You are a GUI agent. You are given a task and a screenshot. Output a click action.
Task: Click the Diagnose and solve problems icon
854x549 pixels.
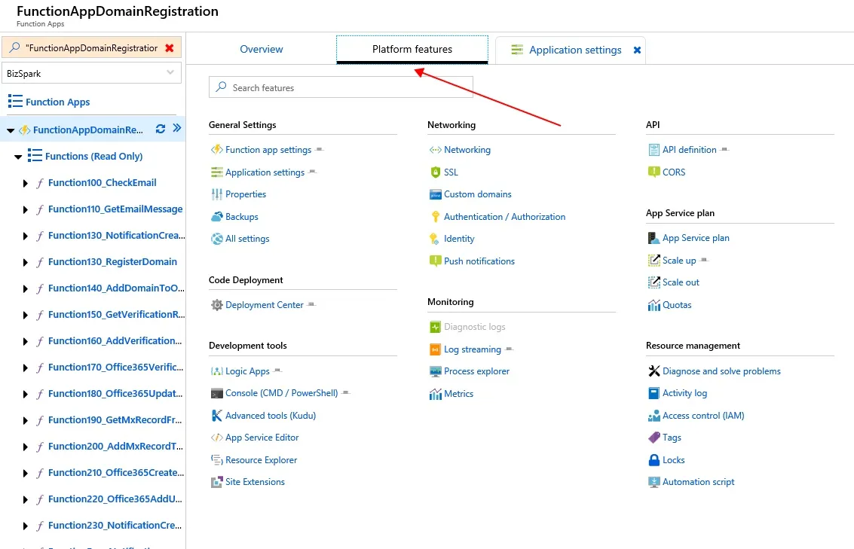click(654, 371)
